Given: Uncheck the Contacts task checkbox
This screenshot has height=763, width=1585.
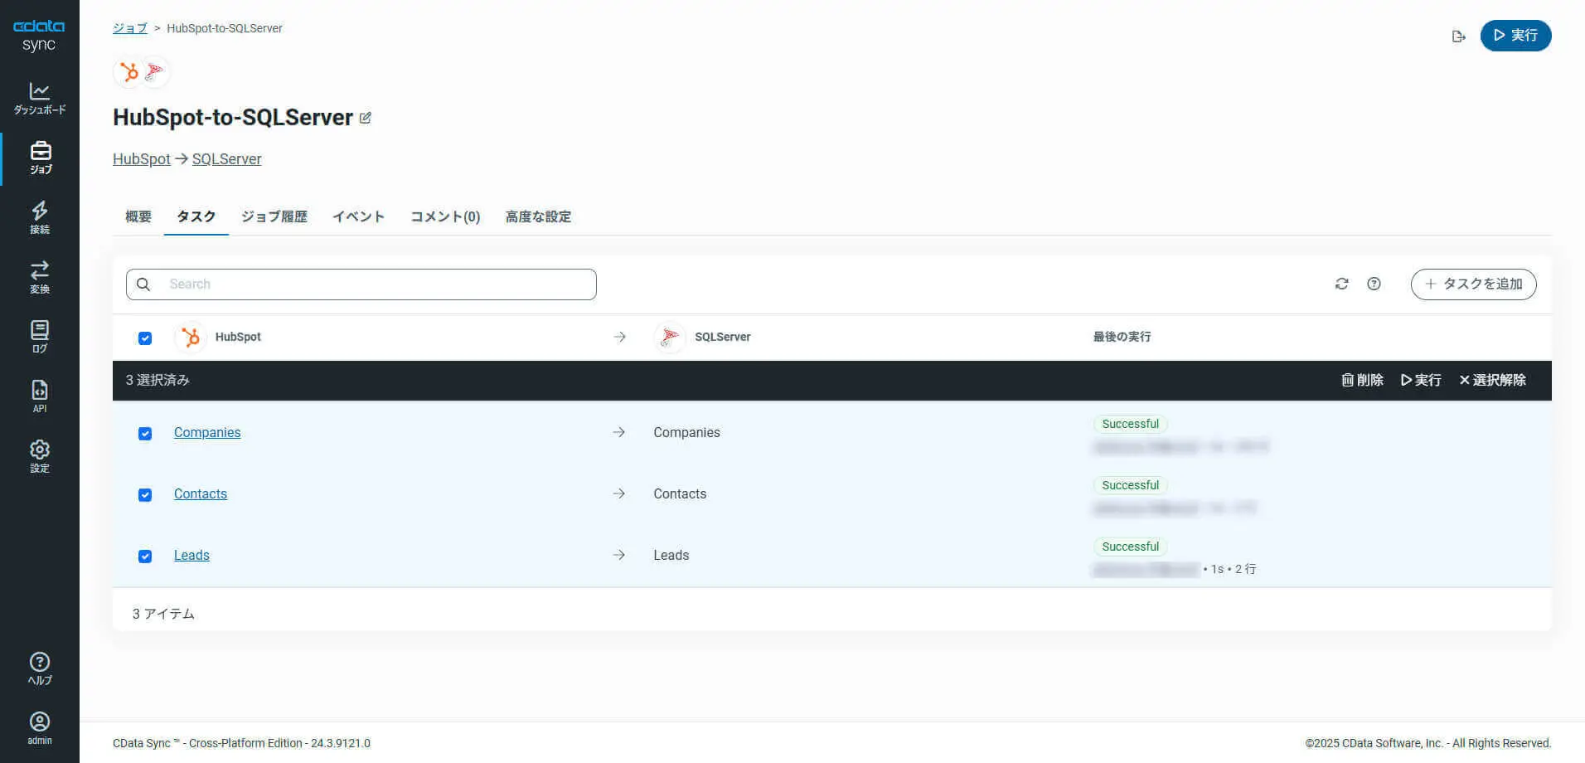Looking at the screenshot, I should coord(145,495).
